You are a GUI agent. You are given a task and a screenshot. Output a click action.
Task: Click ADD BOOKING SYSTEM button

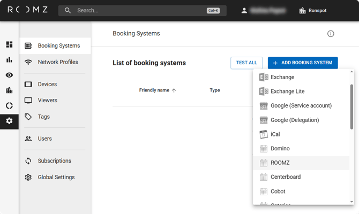(303, 63)
